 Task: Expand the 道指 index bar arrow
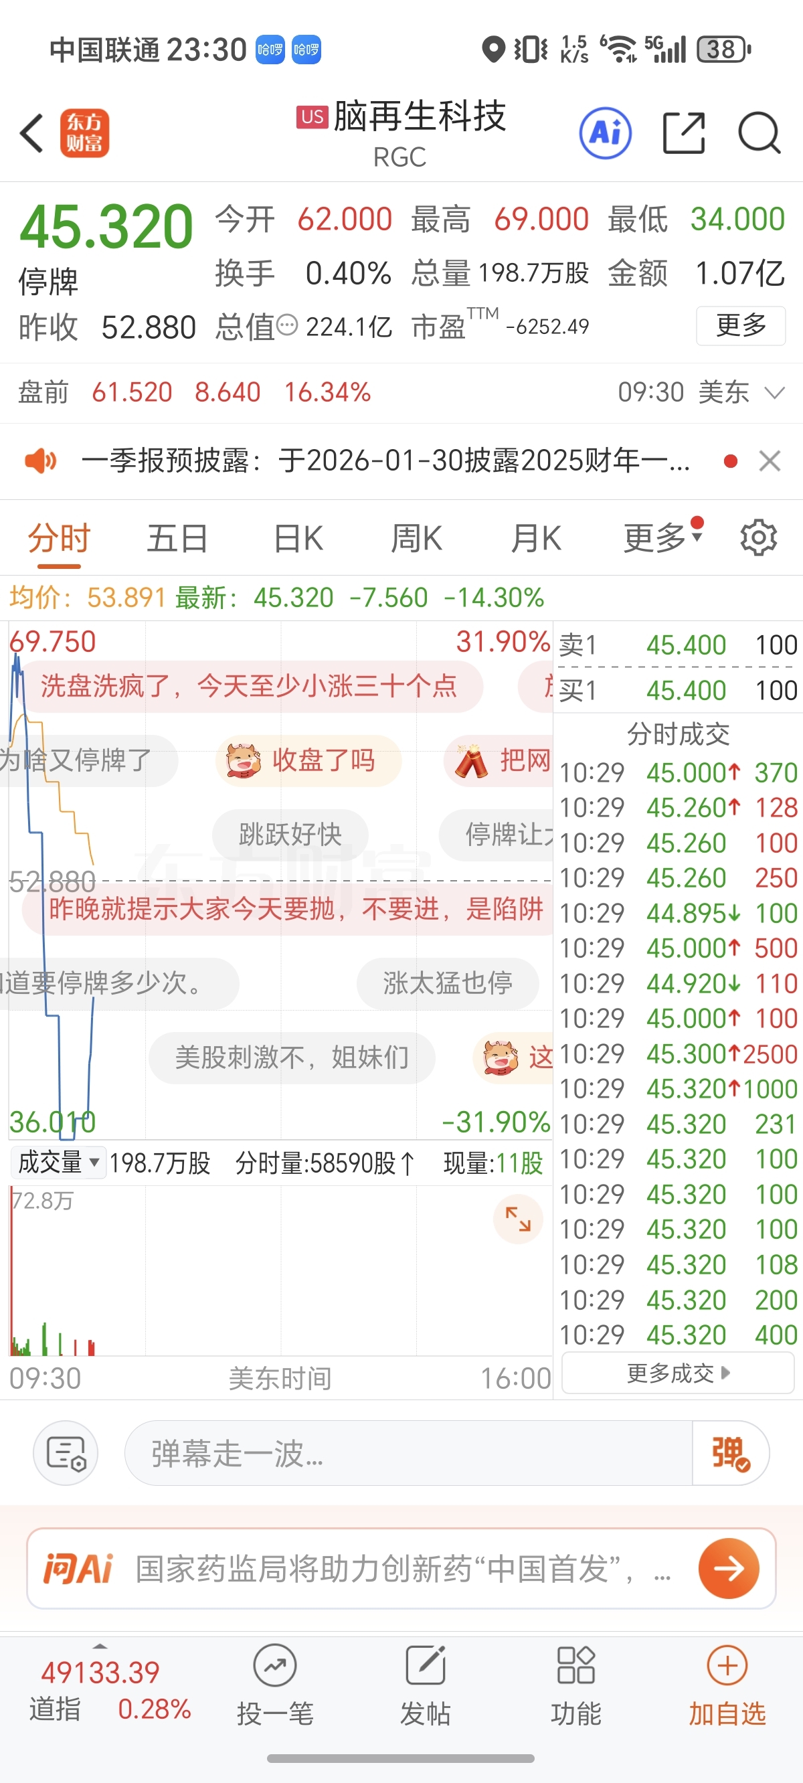click(x=100, y=1646)
